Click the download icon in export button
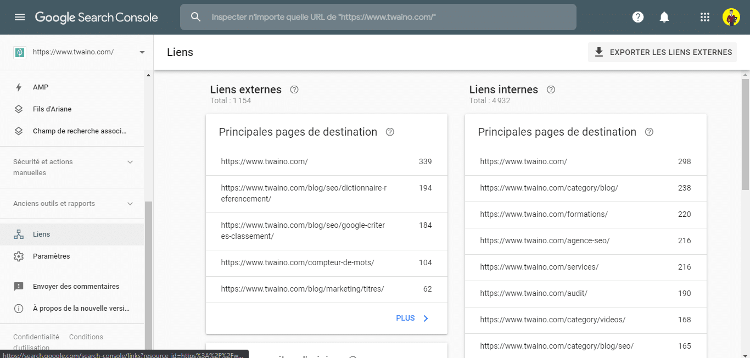 click(x=599, y=52)
